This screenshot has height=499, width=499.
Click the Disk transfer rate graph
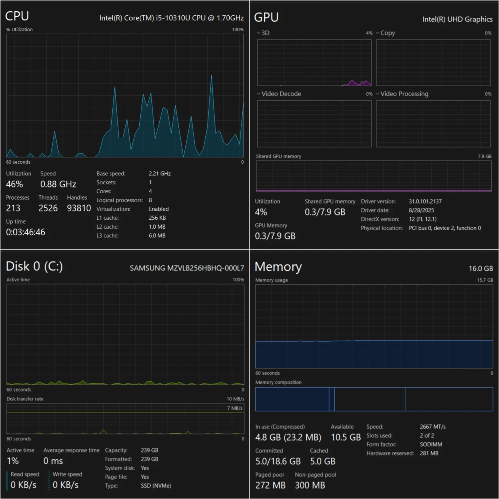pos(125,418)
